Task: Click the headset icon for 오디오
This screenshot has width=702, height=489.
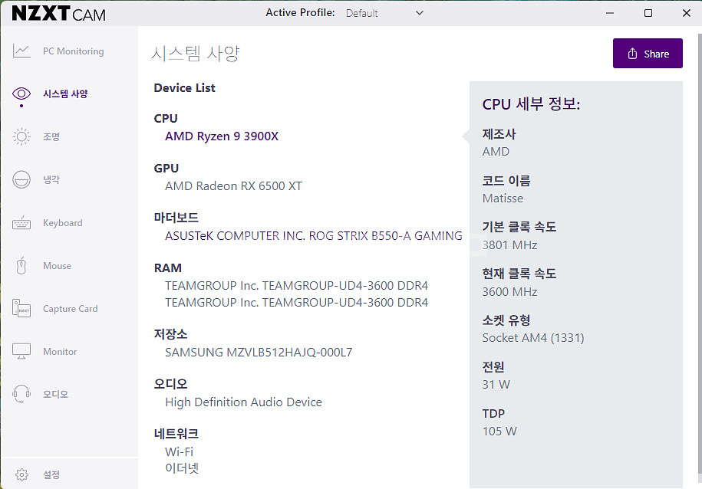Action: point(21,394)
